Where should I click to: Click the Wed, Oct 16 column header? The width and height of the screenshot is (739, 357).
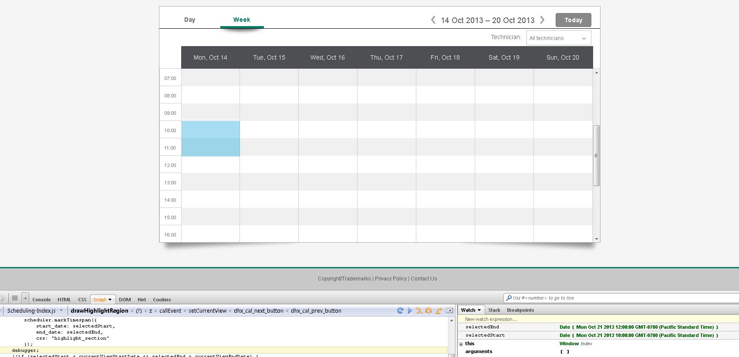[327, 57]
